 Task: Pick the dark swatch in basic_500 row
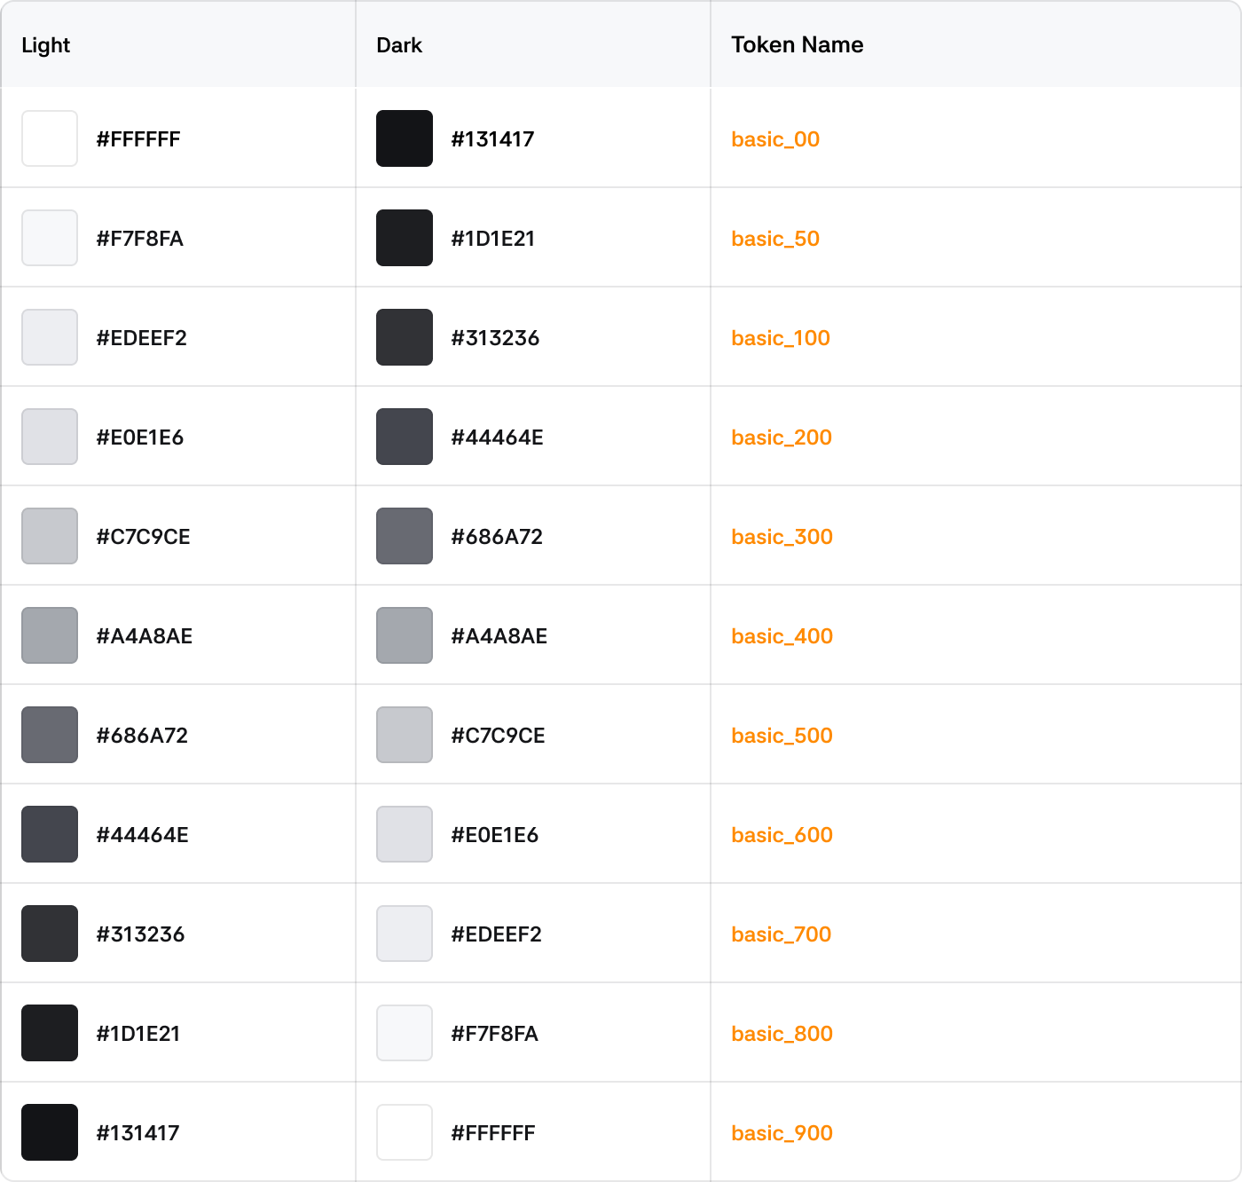(405, 735)
